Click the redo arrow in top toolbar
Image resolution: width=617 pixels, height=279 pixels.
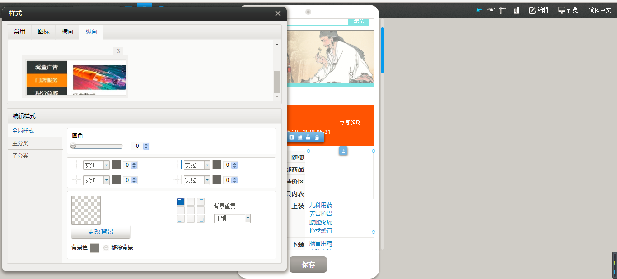tap(491, 10)
